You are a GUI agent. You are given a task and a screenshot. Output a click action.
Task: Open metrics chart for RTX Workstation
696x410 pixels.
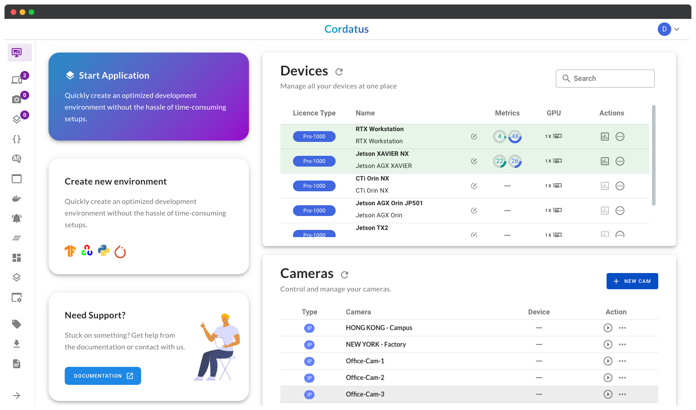605,137
